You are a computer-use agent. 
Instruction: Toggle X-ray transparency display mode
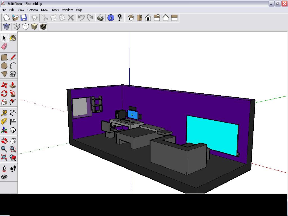6,27
